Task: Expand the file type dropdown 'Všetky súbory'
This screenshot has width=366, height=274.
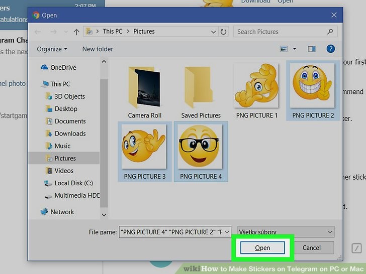Action: coord(286,232)
